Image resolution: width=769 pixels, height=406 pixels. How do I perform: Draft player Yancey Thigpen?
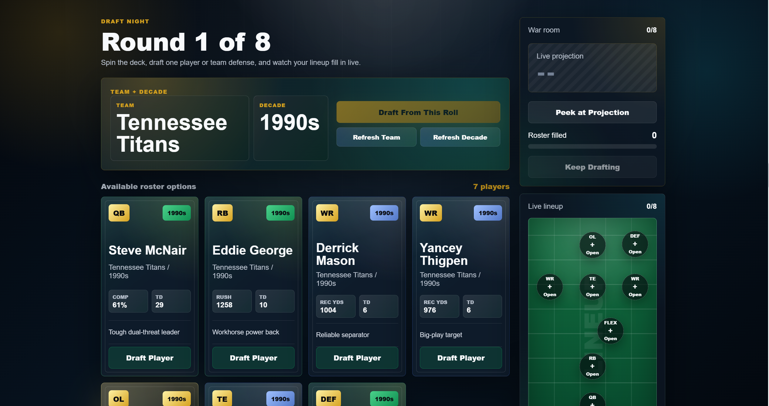click(x=461, y=358)
